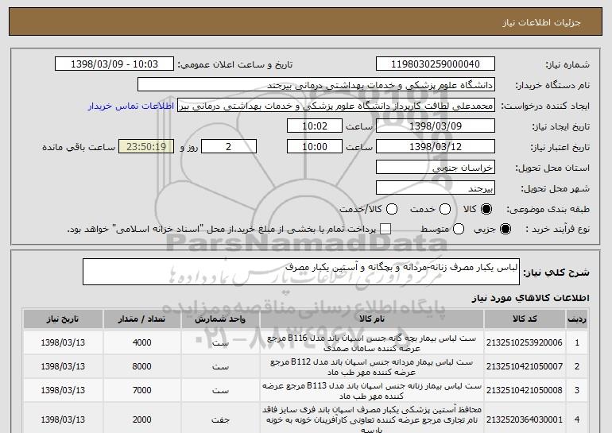
Task: Click the request creator name field
Action: [336, 106]
